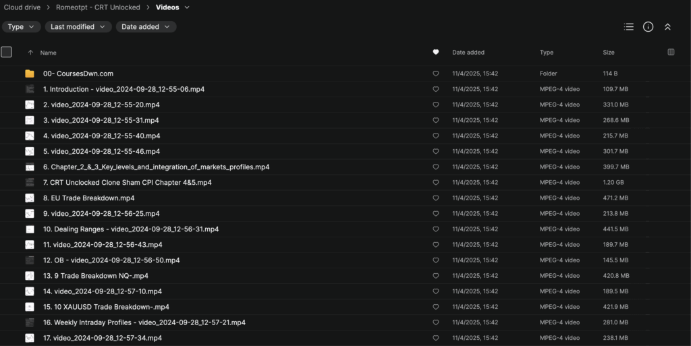Tick the select-all checkbox
Viewport: 691px width, 346px height.
tap(7, 52)
